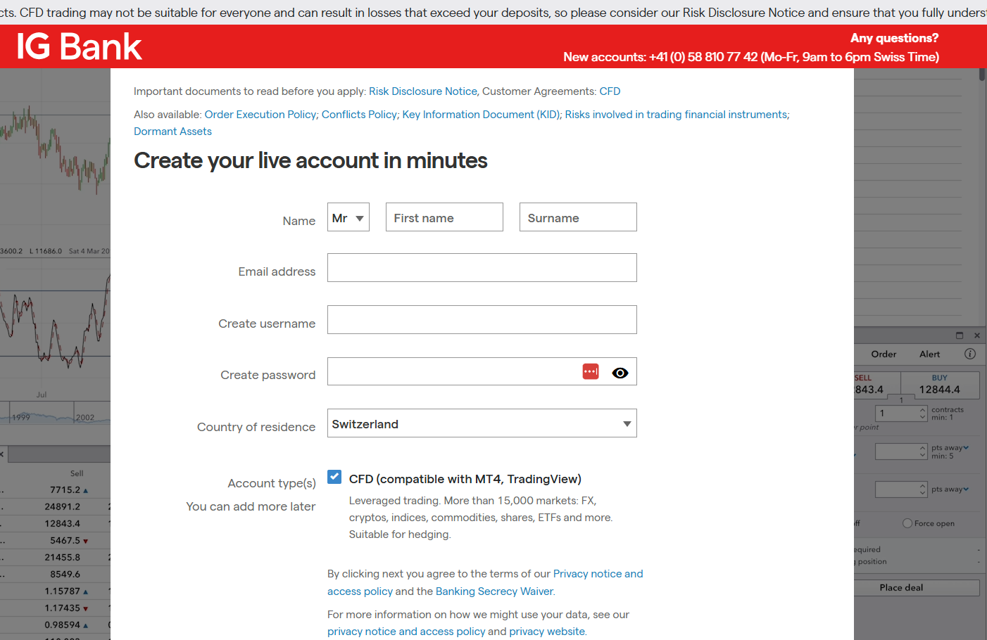Open the title Mr dropdown

coord(348,217)
